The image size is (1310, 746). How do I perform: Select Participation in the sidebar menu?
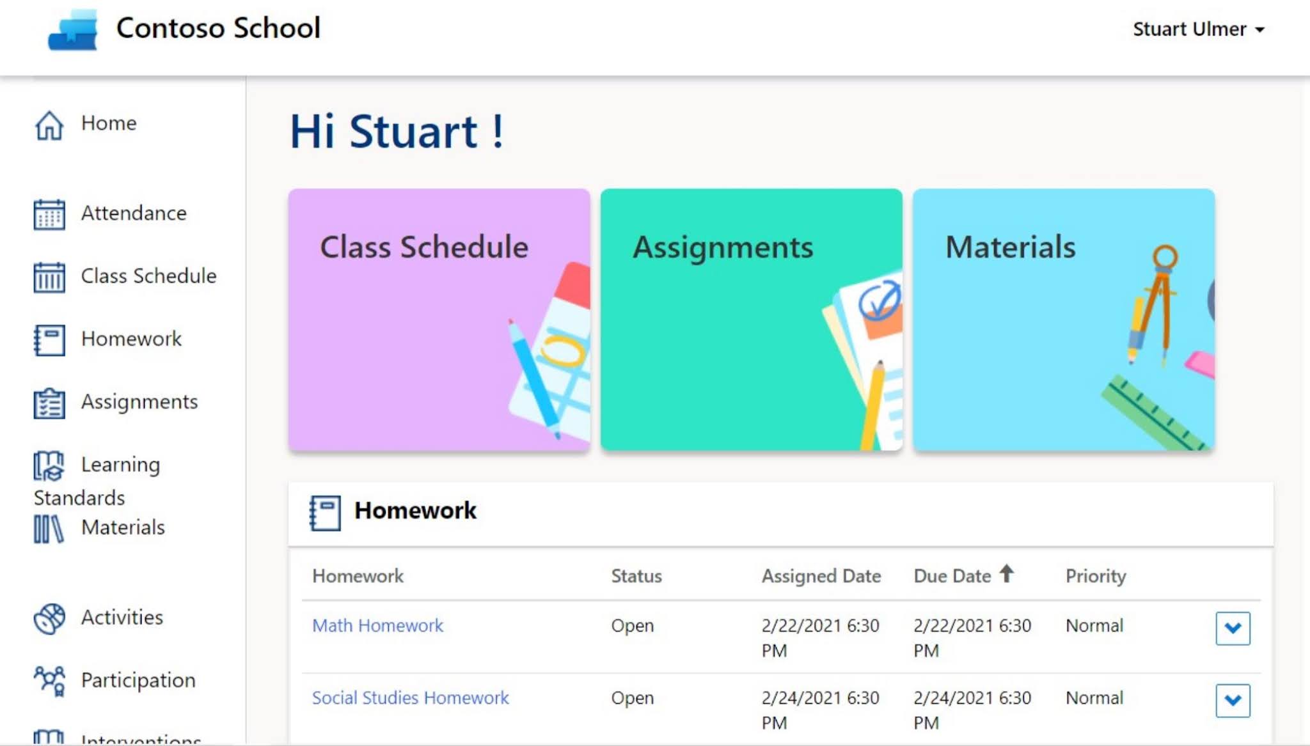point(138,680)
